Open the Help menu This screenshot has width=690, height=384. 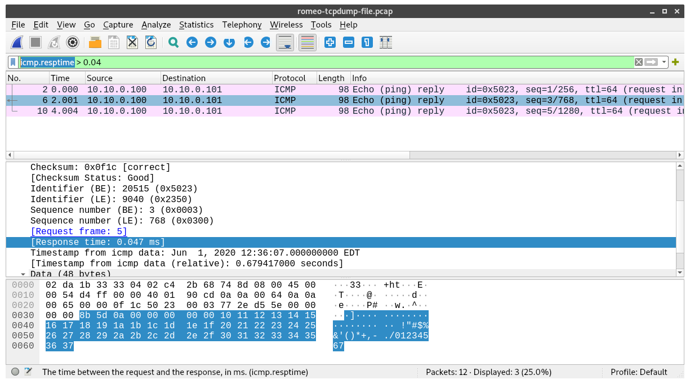348,25
